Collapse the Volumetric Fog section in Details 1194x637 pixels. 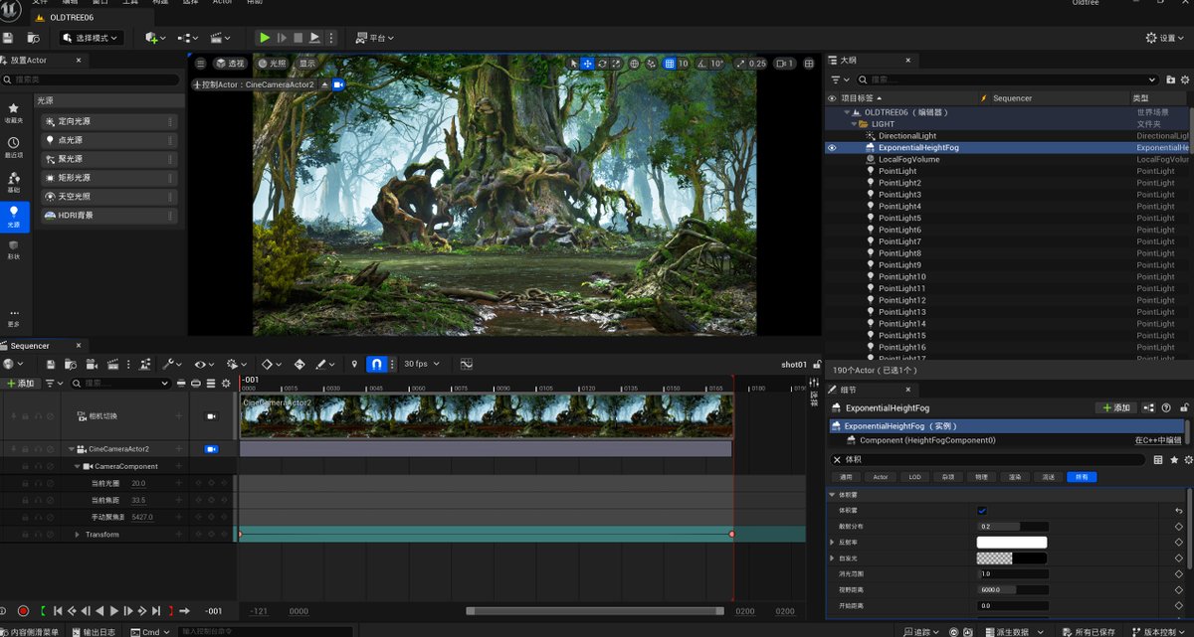pyautogui.click(x=832, y=494)
